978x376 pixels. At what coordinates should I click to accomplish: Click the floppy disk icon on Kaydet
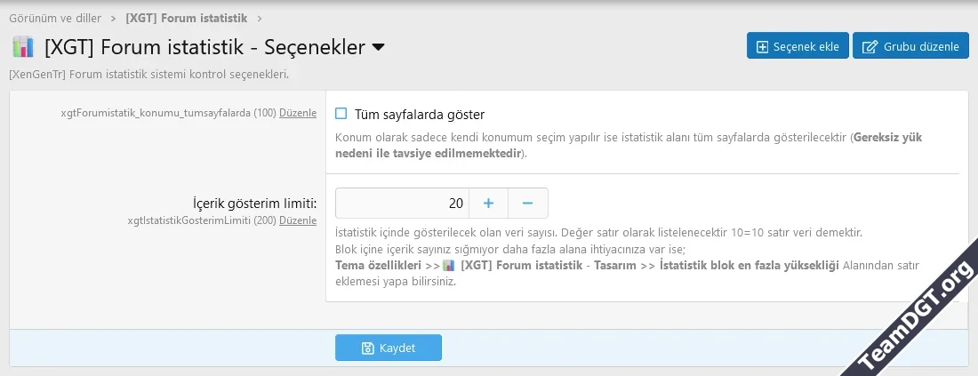pos(368,348)
